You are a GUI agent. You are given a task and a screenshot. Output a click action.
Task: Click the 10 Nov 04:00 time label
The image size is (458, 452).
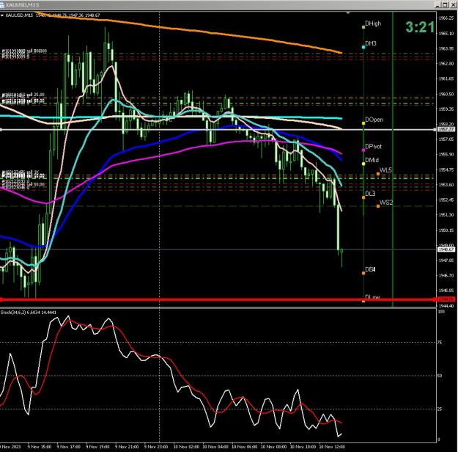point(215,447)
